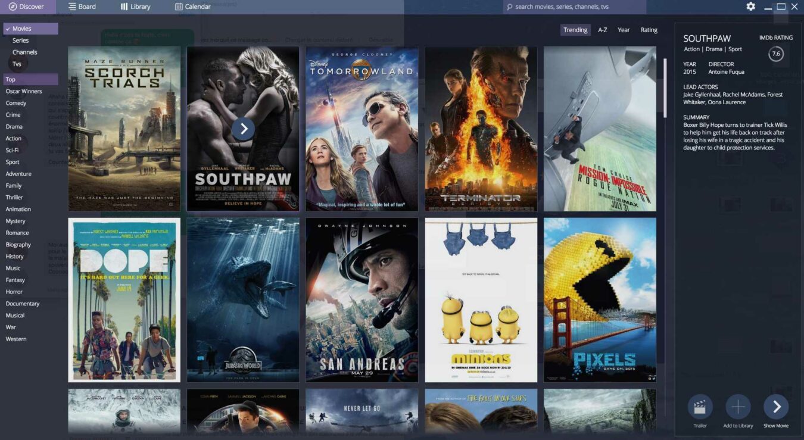Image resolution: width=804 pixels, height=440 pixels.
Task: Open the San Andreas poster
Action: tap(362, 300)
